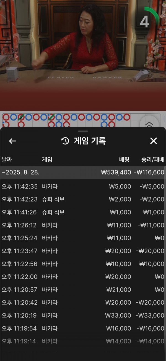Select the 11:20:19 바카라 ₩33,000 bet row
Image resolution: width=166 pixels, height=361 pixels.
pyautogui.click(x=83, y=315)
